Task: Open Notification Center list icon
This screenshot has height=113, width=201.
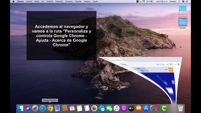Action: [x=187, y=1]
